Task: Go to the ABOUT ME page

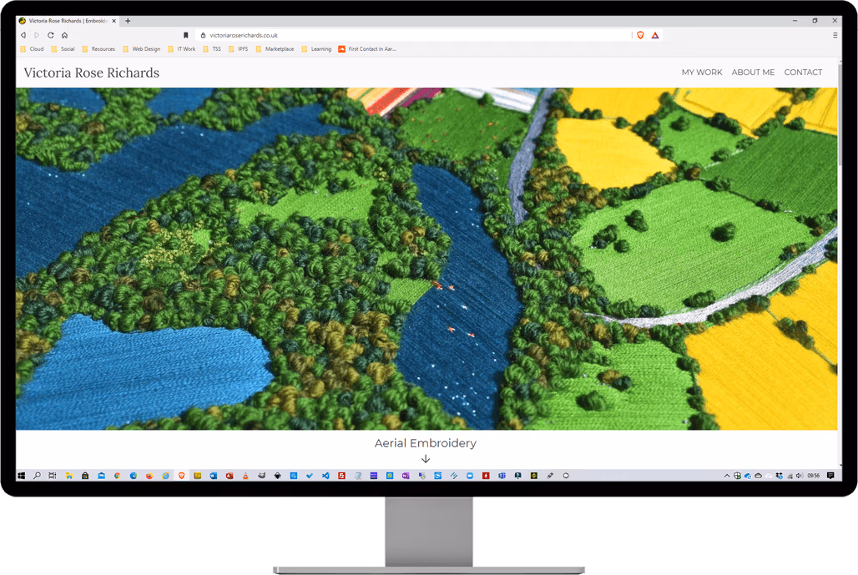Action: click(x=753, y=73)
